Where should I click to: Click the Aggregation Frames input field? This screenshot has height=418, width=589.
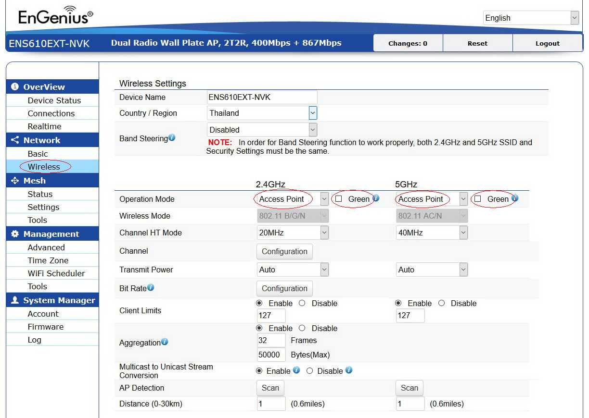coord(271,340)
